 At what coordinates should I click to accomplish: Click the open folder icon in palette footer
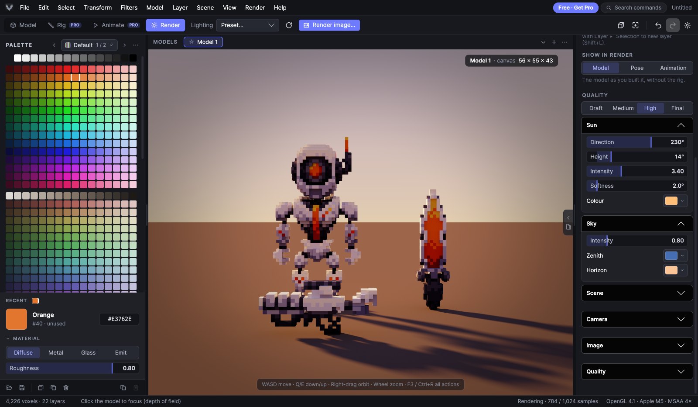pos(9,387)
